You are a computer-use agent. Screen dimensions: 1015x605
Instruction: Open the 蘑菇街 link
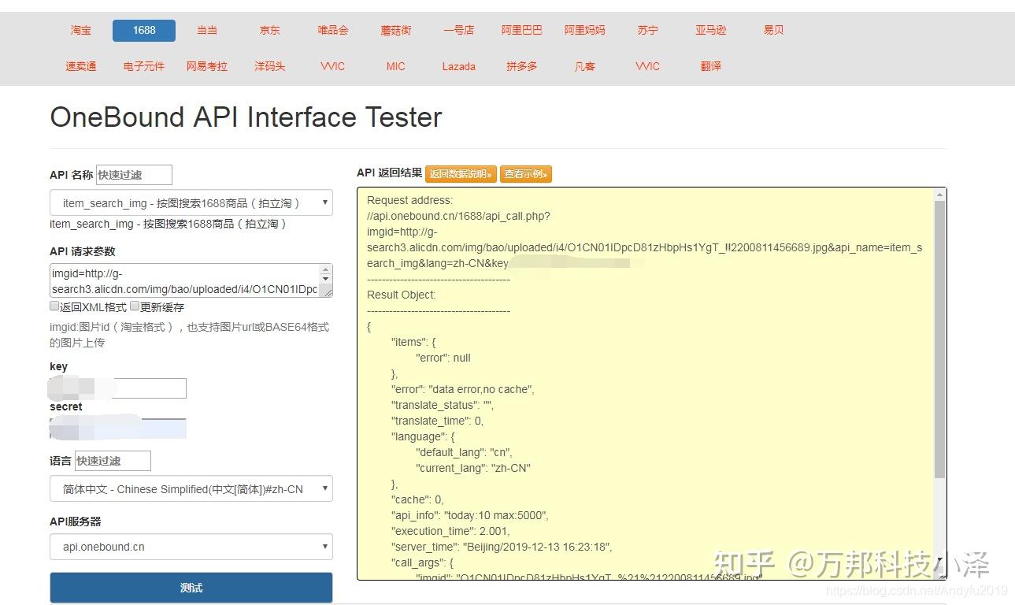pyautogui.click(x=395, y=30)
